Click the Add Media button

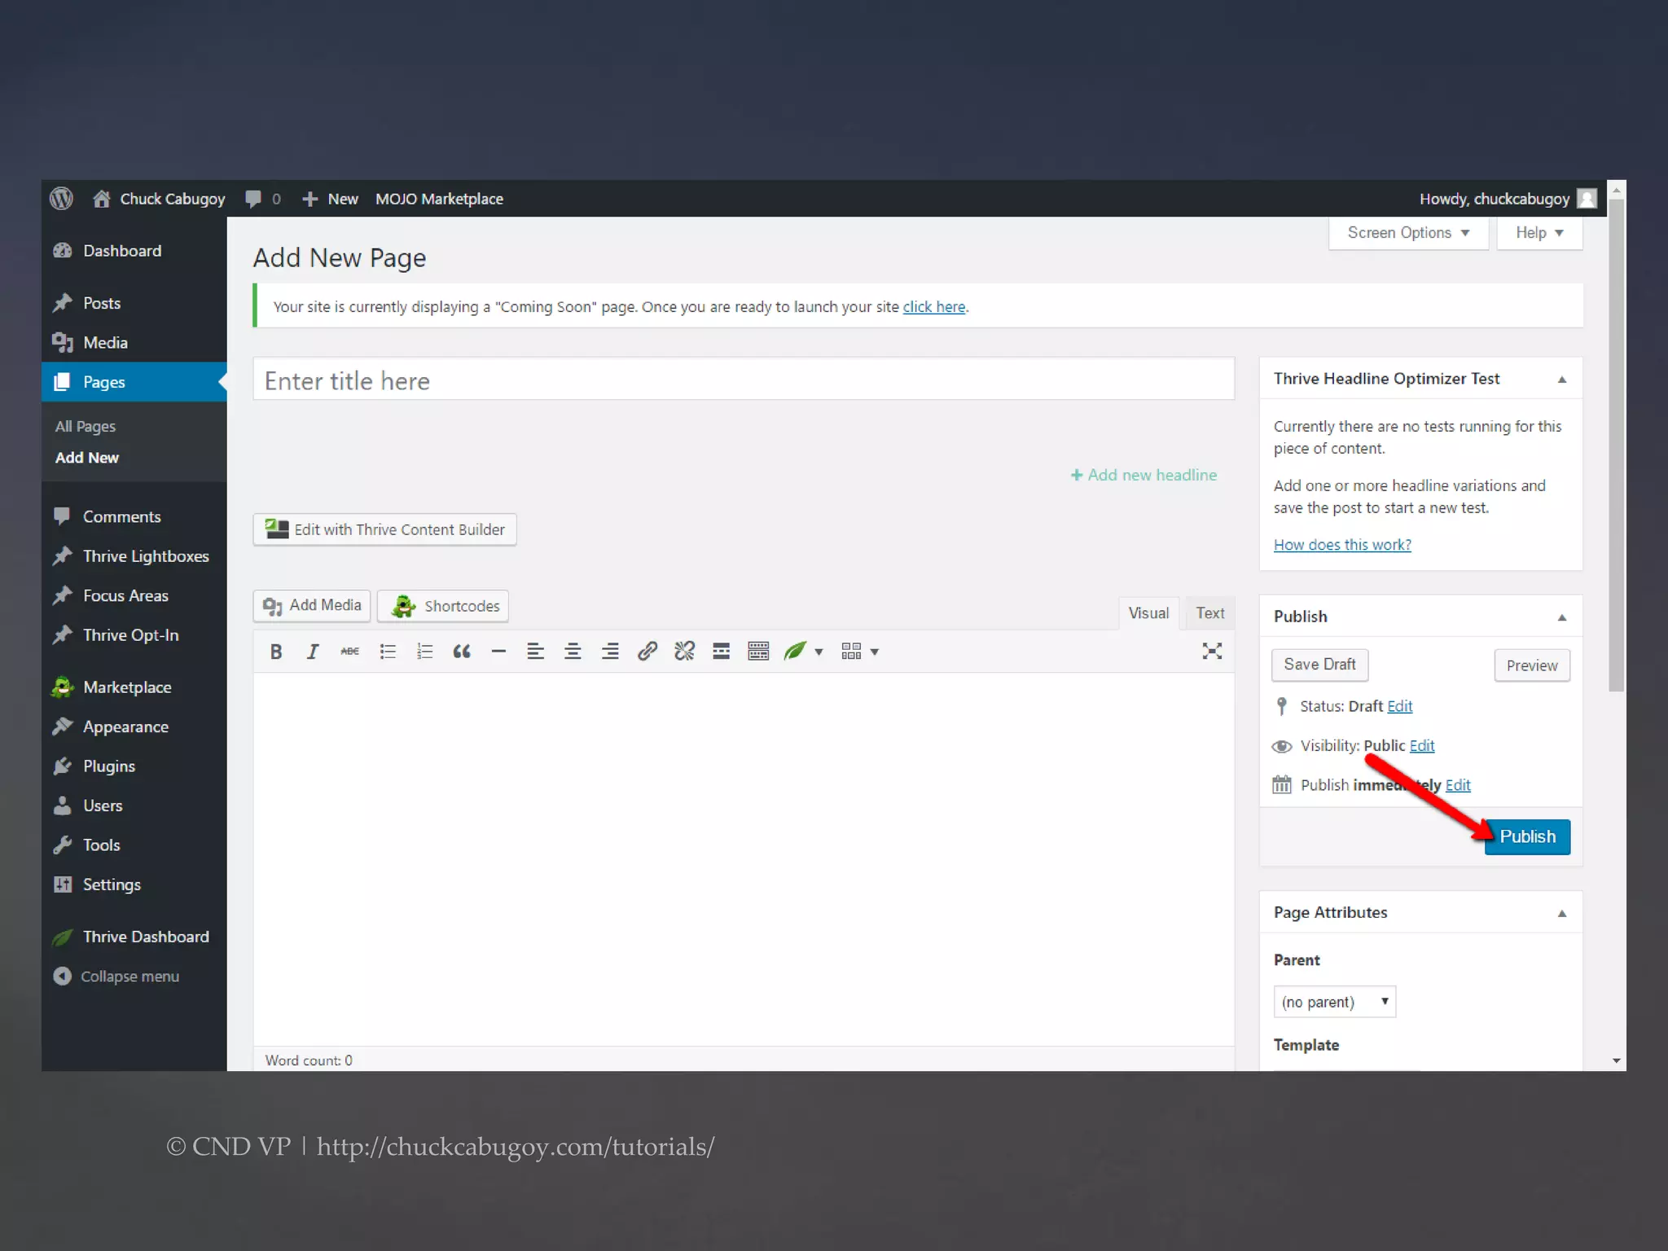312,606
